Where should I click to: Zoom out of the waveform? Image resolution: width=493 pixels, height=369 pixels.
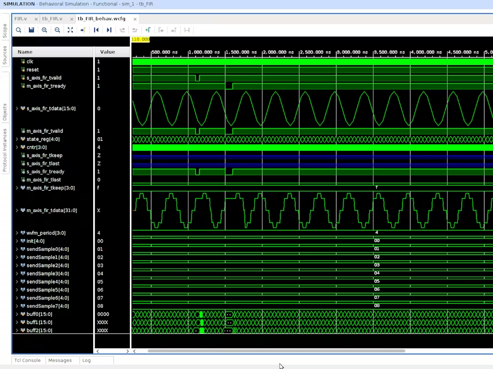[57, 30]
